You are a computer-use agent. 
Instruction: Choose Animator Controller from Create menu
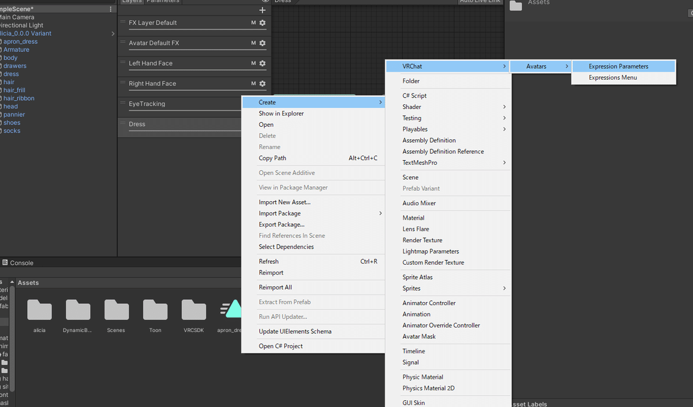click(x=448, y=303)
